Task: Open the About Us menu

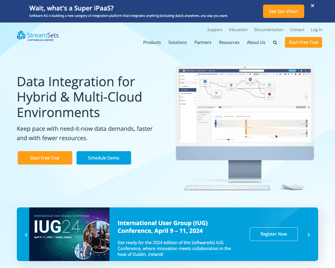Action: [x=256, y=42]
